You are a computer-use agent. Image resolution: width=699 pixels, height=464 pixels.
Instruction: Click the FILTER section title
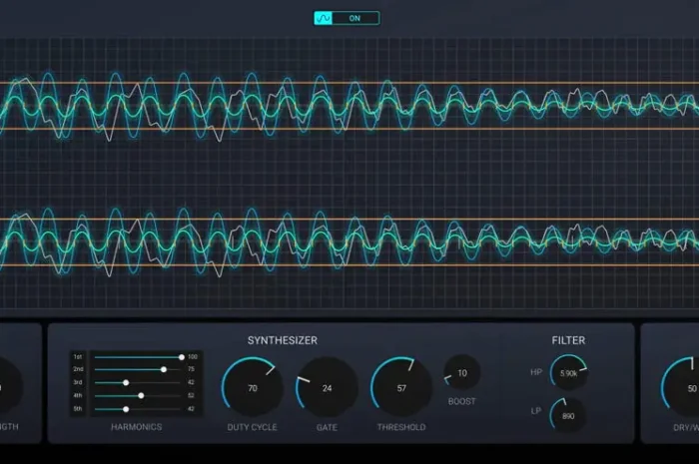568,340
